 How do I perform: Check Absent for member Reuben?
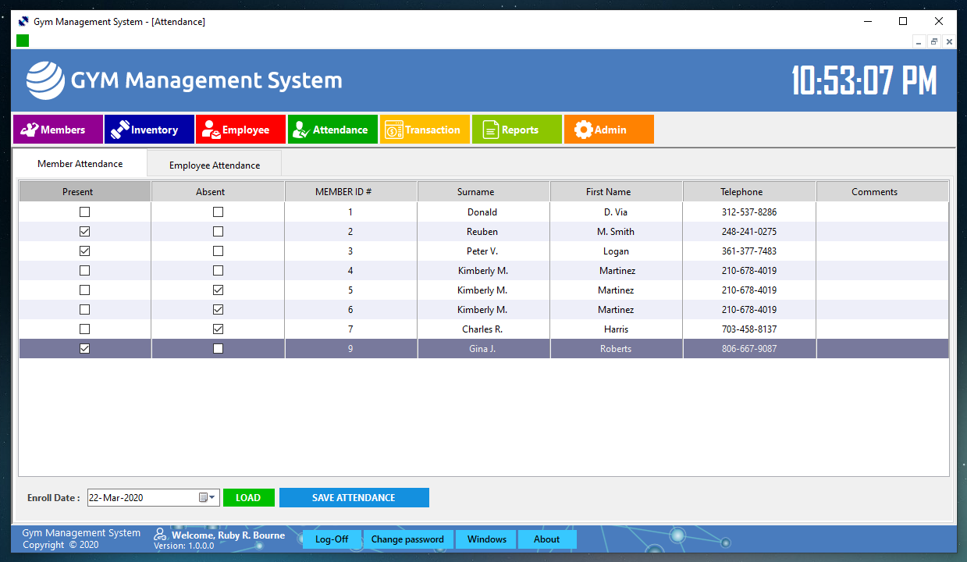click(218, 232)
